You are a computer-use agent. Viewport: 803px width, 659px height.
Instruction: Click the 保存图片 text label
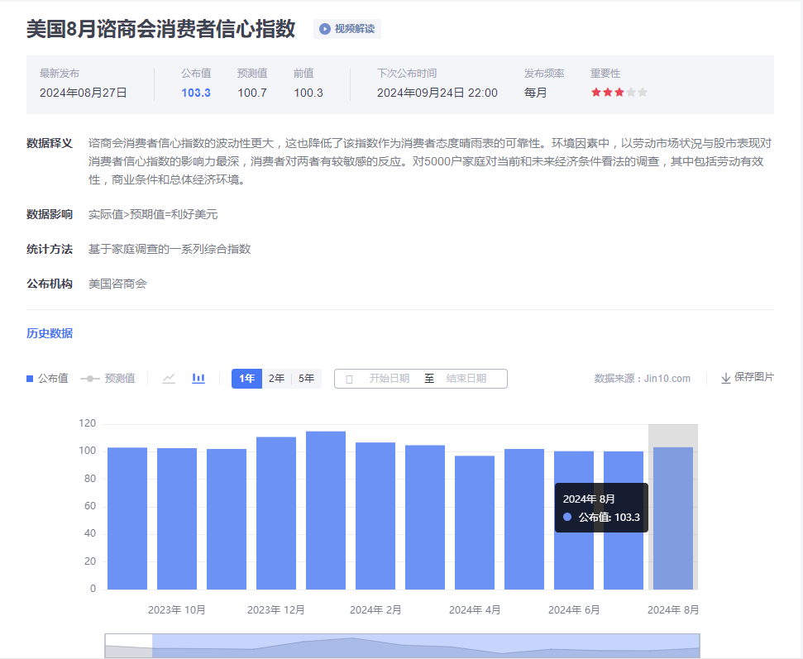click(753, 377)
